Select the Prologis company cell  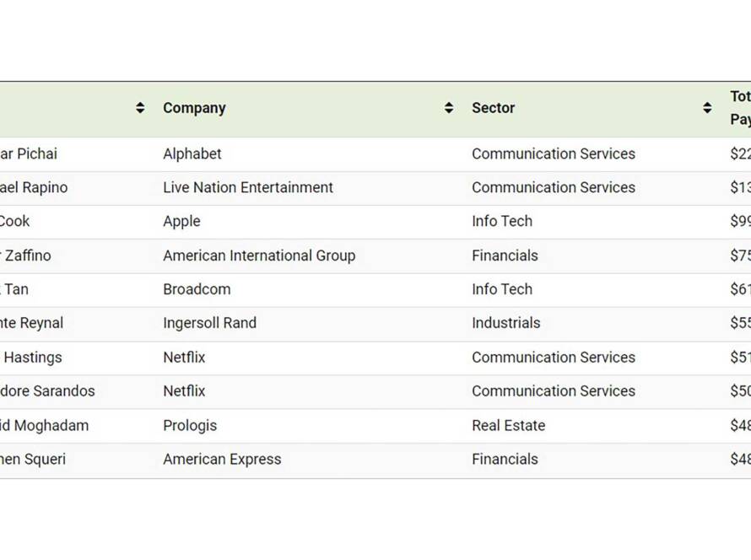(190, 426)
